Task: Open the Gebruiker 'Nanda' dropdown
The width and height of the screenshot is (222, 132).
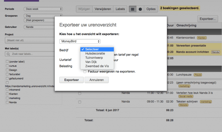Action: coord(39,27)
